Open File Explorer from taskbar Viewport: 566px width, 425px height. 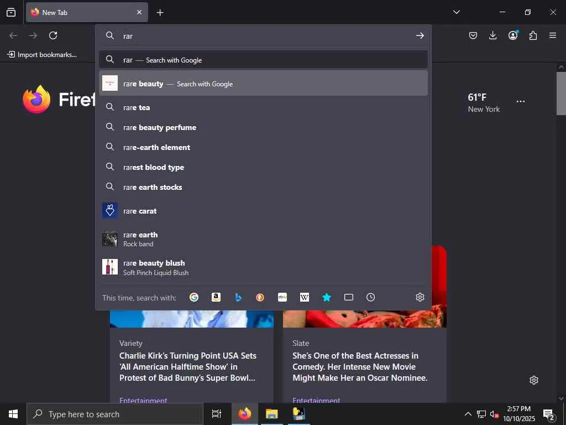(271, 414)
